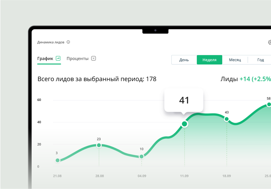
Task: Click the total leads text showing 178
Action: (97, 79)
